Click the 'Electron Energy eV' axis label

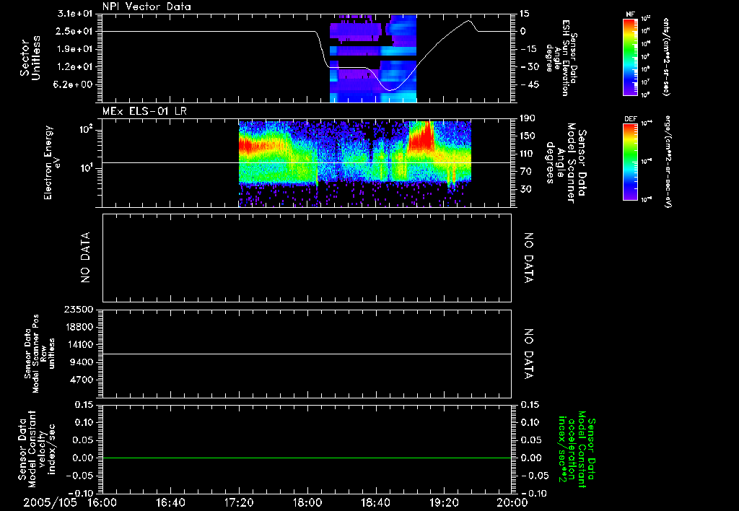point(51,162)
